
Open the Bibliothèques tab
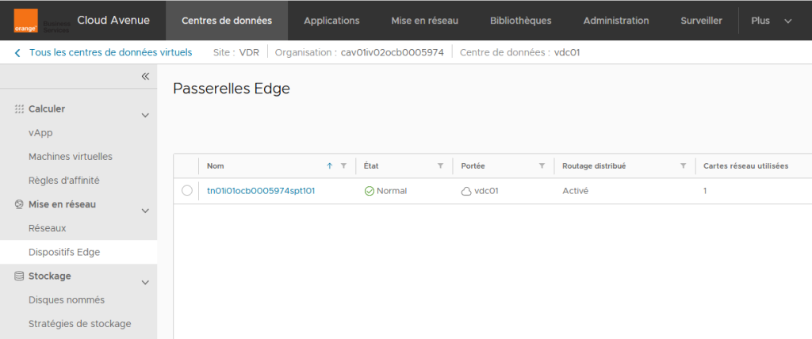click(x=520, y=21)
